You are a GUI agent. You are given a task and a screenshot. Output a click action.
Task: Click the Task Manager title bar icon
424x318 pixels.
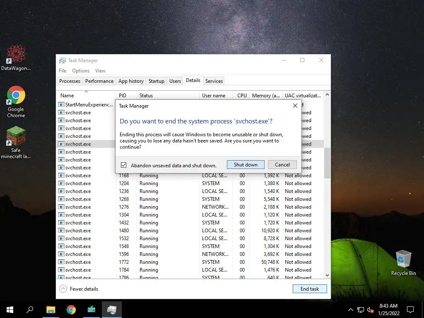point(63,60)
